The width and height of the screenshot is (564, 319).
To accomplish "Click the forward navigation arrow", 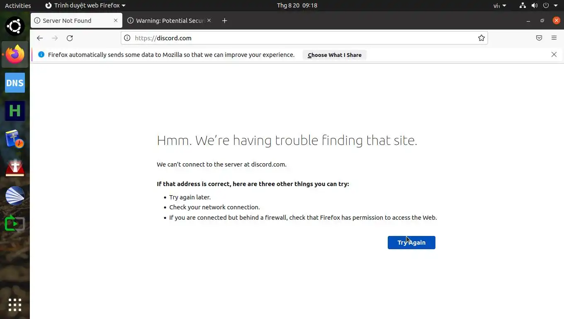I will (55, 38).
